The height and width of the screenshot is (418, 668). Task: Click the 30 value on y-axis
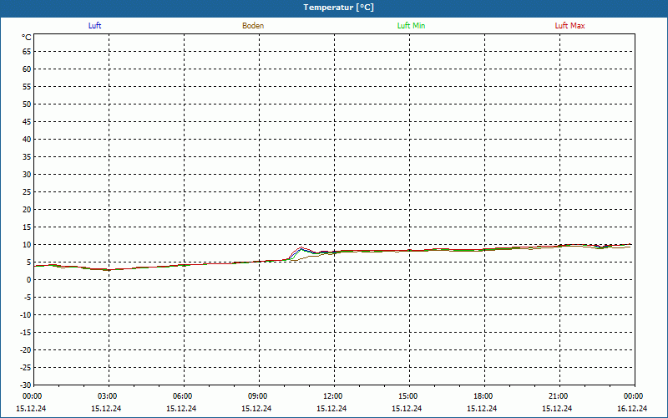pyautogui.click(x=27, y=175)
